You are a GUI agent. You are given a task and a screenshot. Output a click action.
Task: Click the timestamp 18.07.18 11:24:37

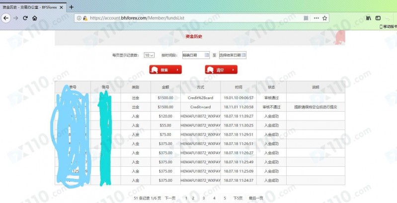pyautogui.click(x=238, y=181)
